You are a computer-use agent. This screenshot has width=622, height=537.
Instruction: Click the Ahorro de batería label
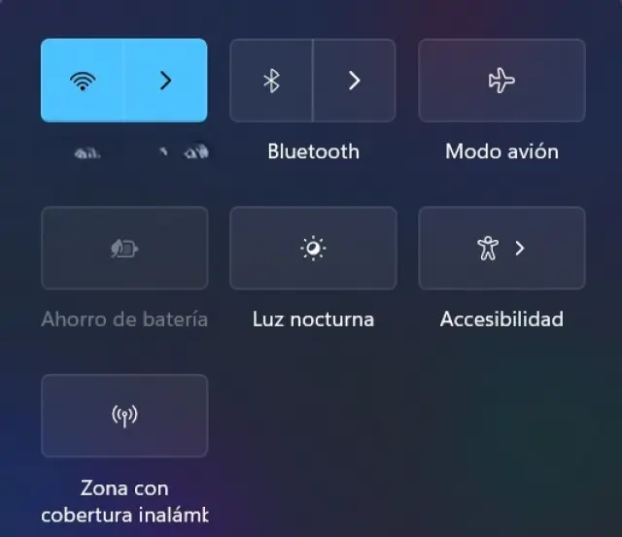click(x=124, y=319)
